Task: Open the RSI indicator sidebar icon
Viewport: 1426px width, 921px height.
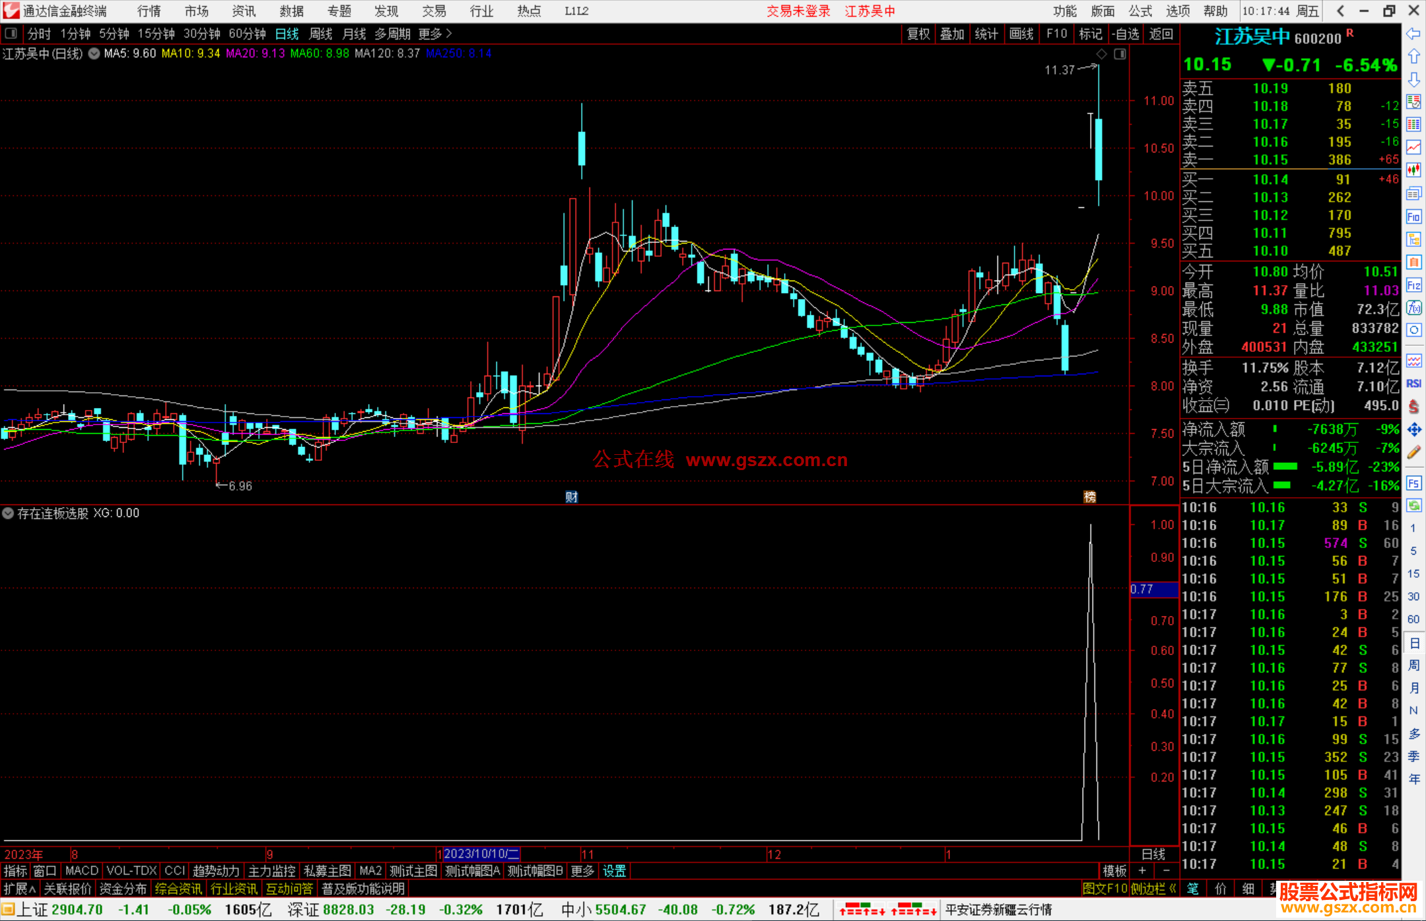Action: [x=1413, y=384]
